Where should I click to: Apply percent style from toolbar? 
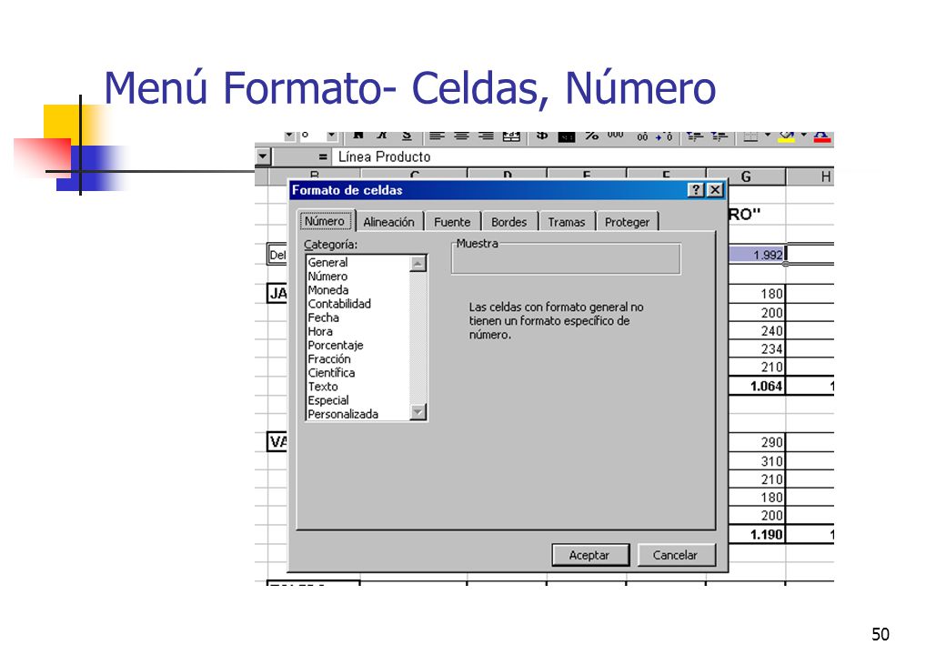click(x=592, y=136)
